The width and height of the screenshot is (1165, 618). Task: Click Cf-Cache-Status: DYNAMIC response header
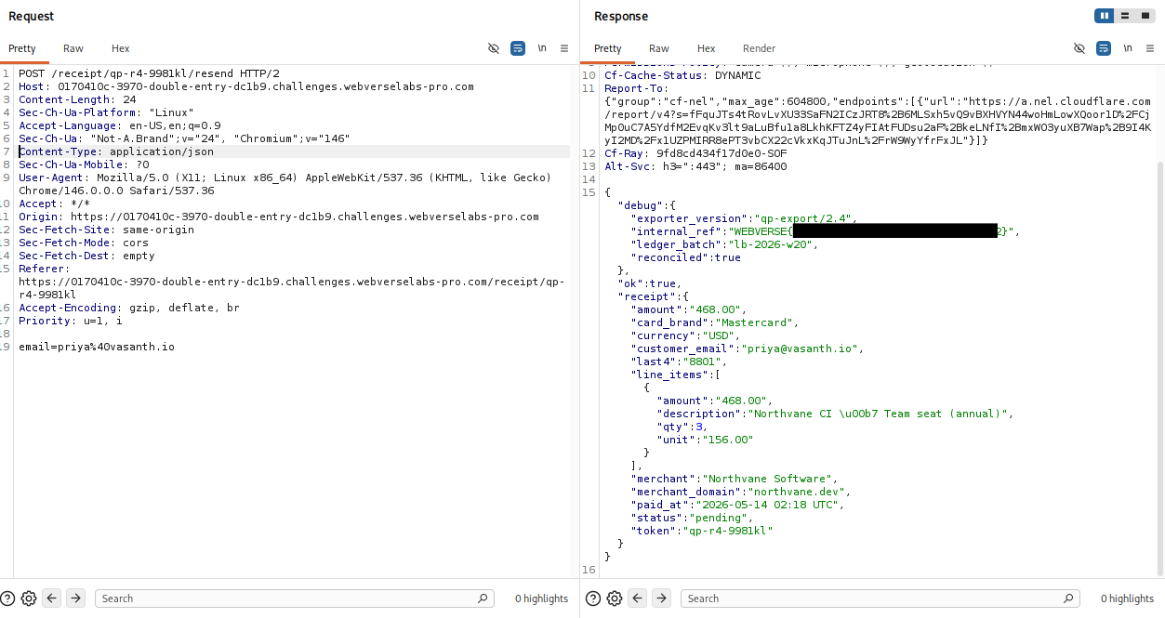click(682, 75)
